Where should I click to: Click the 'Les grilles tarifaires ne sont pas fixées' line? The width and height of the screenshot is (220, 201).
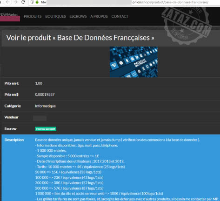pos(127,199)
